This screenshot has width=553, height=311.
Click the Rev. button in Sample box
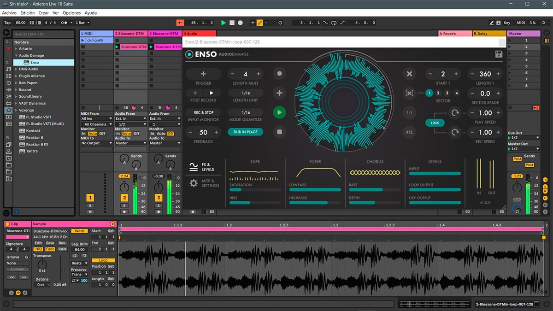click(62, 243)
